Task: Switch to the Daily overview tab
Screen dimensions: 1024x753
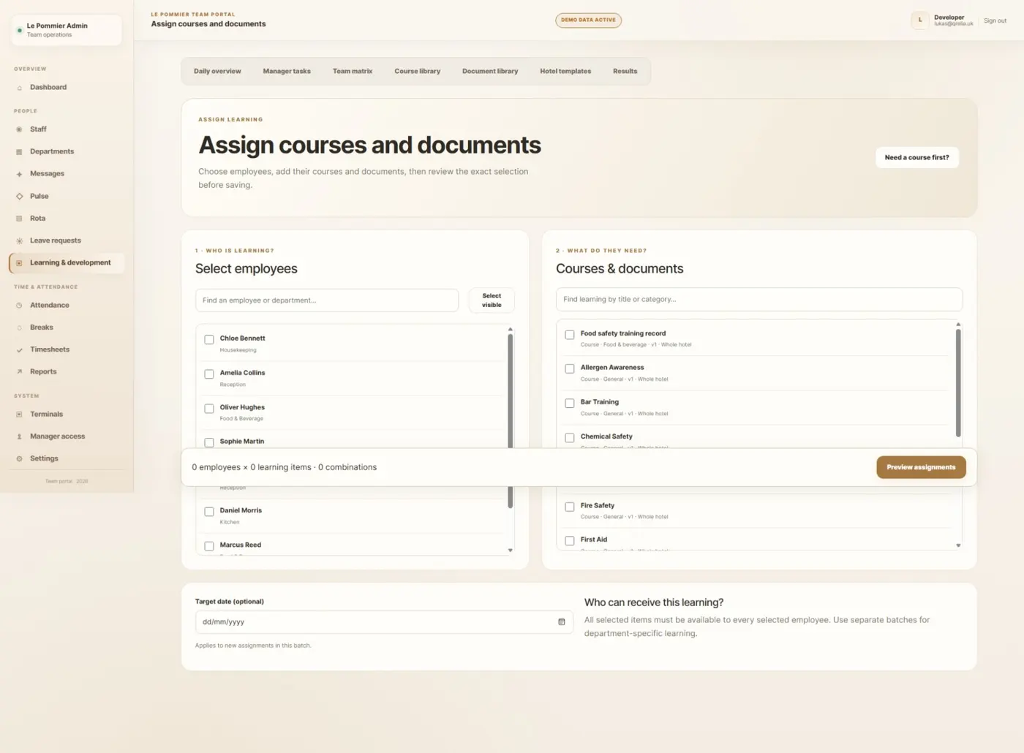Action: pos(217,72)
